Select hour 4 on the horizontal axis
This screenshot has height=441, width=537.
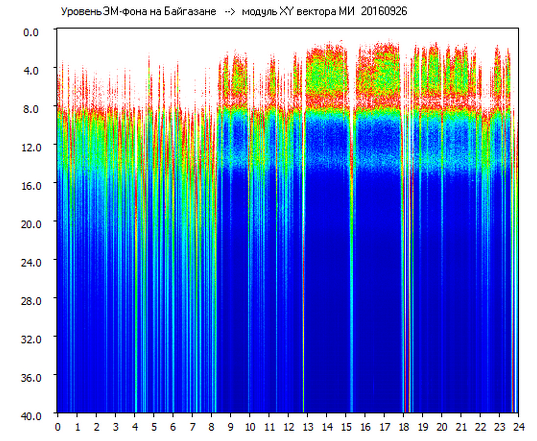pos(135,426)
